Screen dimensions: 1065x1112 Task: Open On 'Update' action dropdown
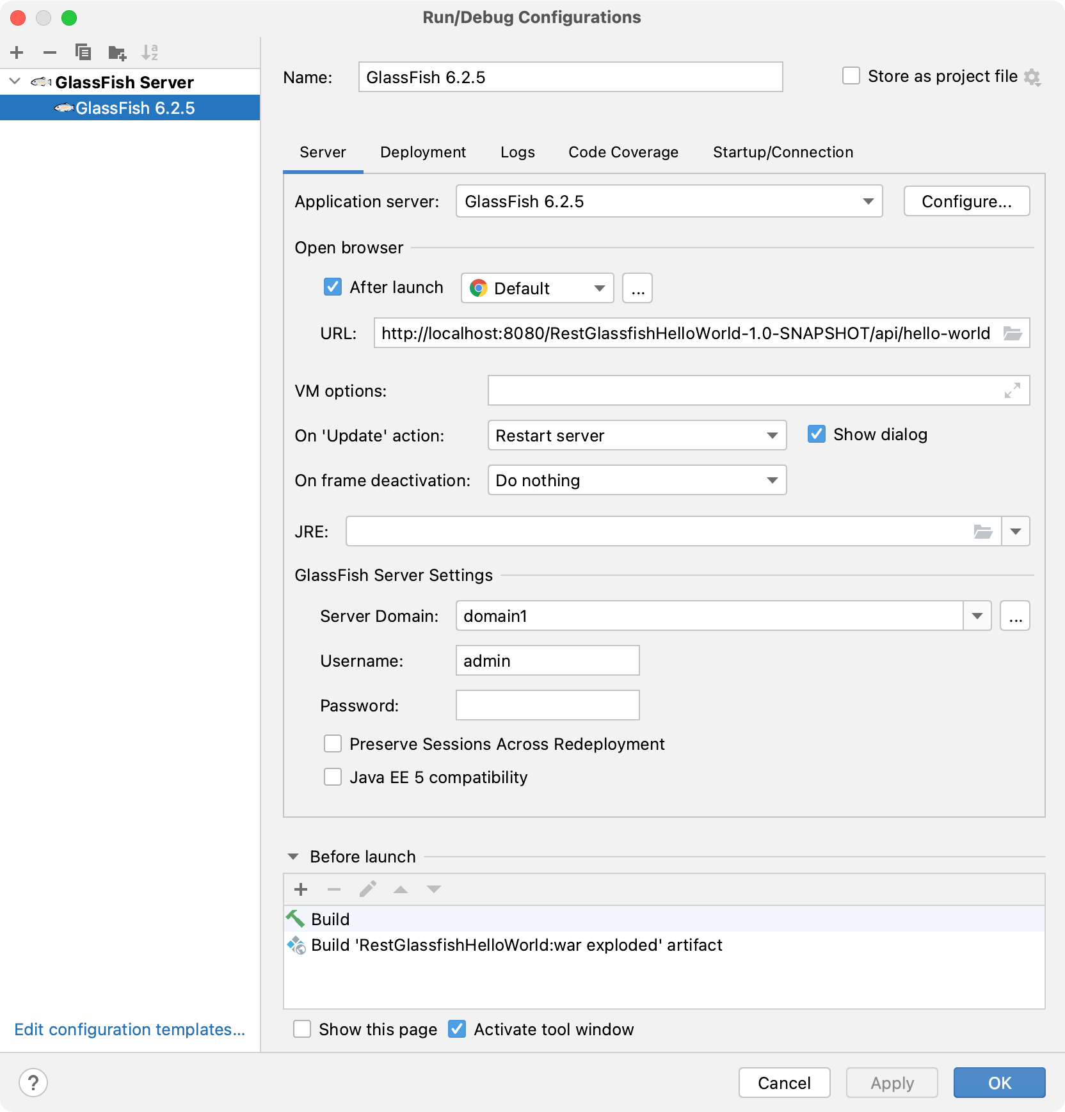[637, 435]
